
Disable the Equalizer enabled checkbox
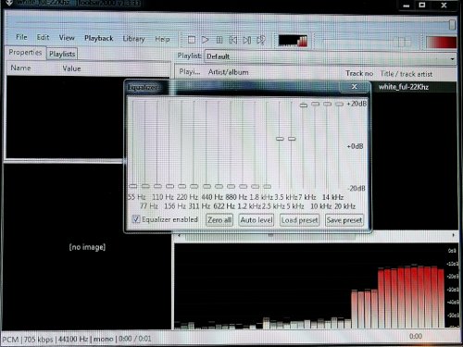tap(136, 219)
